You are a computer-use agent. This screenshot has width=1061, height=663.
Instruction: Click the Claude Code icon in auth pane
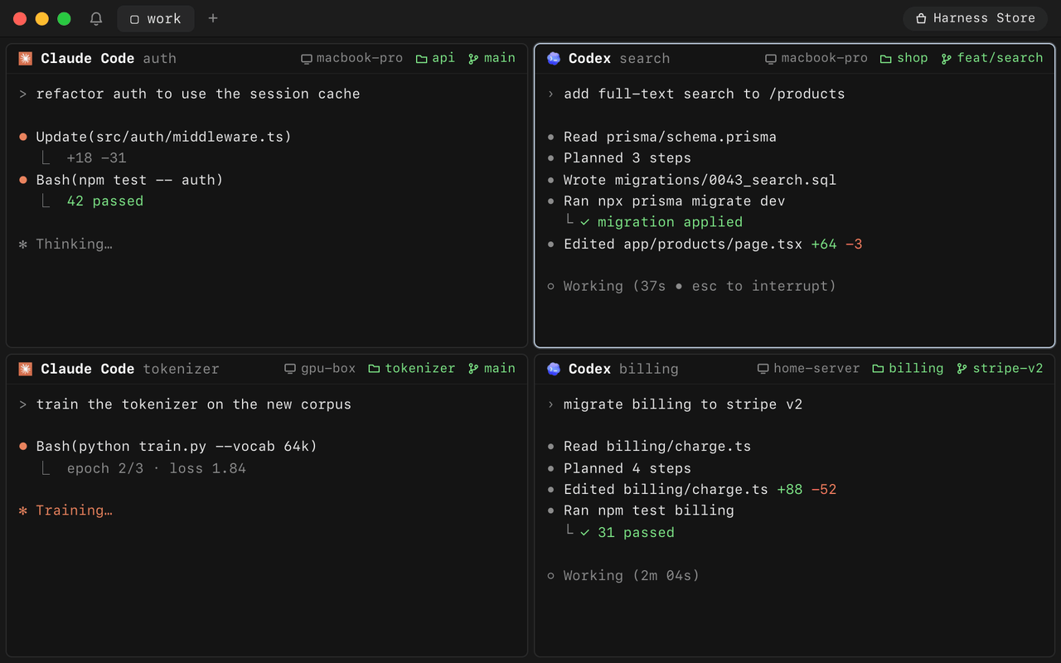pyautogui.click(x=26, y=58)
